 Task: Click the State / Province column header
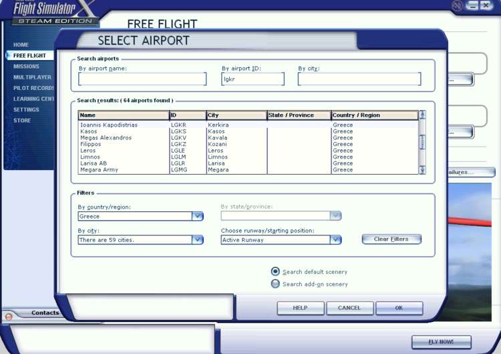(299, 115)
